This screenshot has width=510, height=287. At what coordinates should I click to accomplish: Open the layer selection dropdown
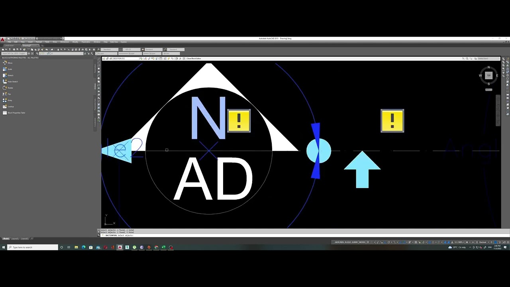[x=61, y=53]
